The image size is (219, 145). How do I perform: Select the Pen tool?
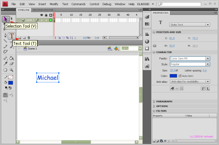coord(5,35)
